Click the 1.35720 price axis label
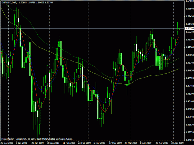194x145 pixels. click(x=190, y=132)
